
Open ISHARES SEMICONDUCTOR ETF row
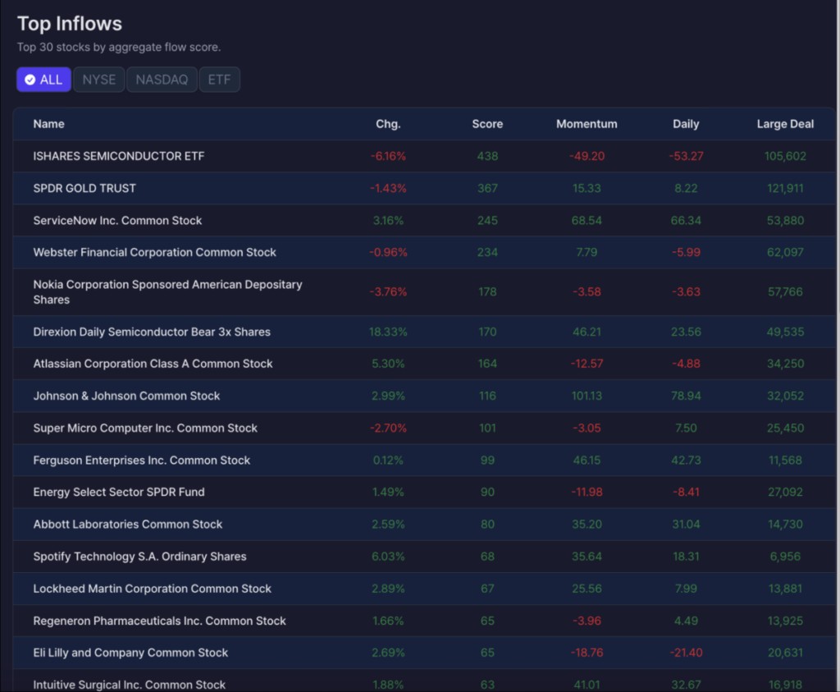pos(424,156)
